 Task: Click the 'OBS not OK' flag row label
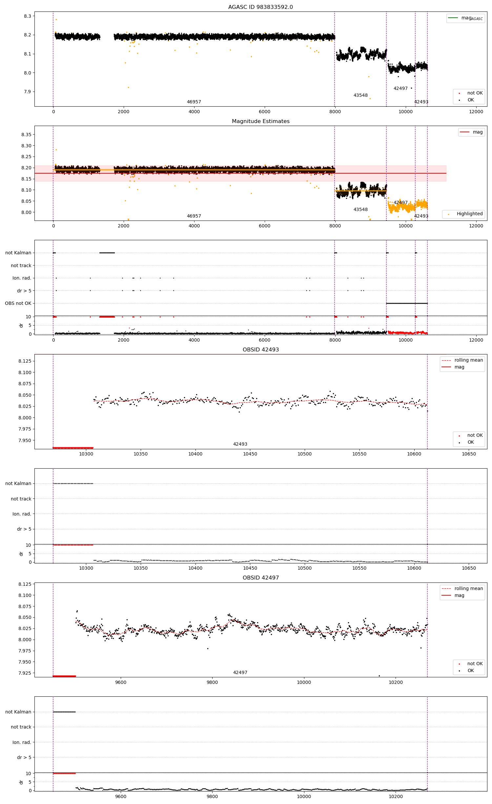[18, 303]
